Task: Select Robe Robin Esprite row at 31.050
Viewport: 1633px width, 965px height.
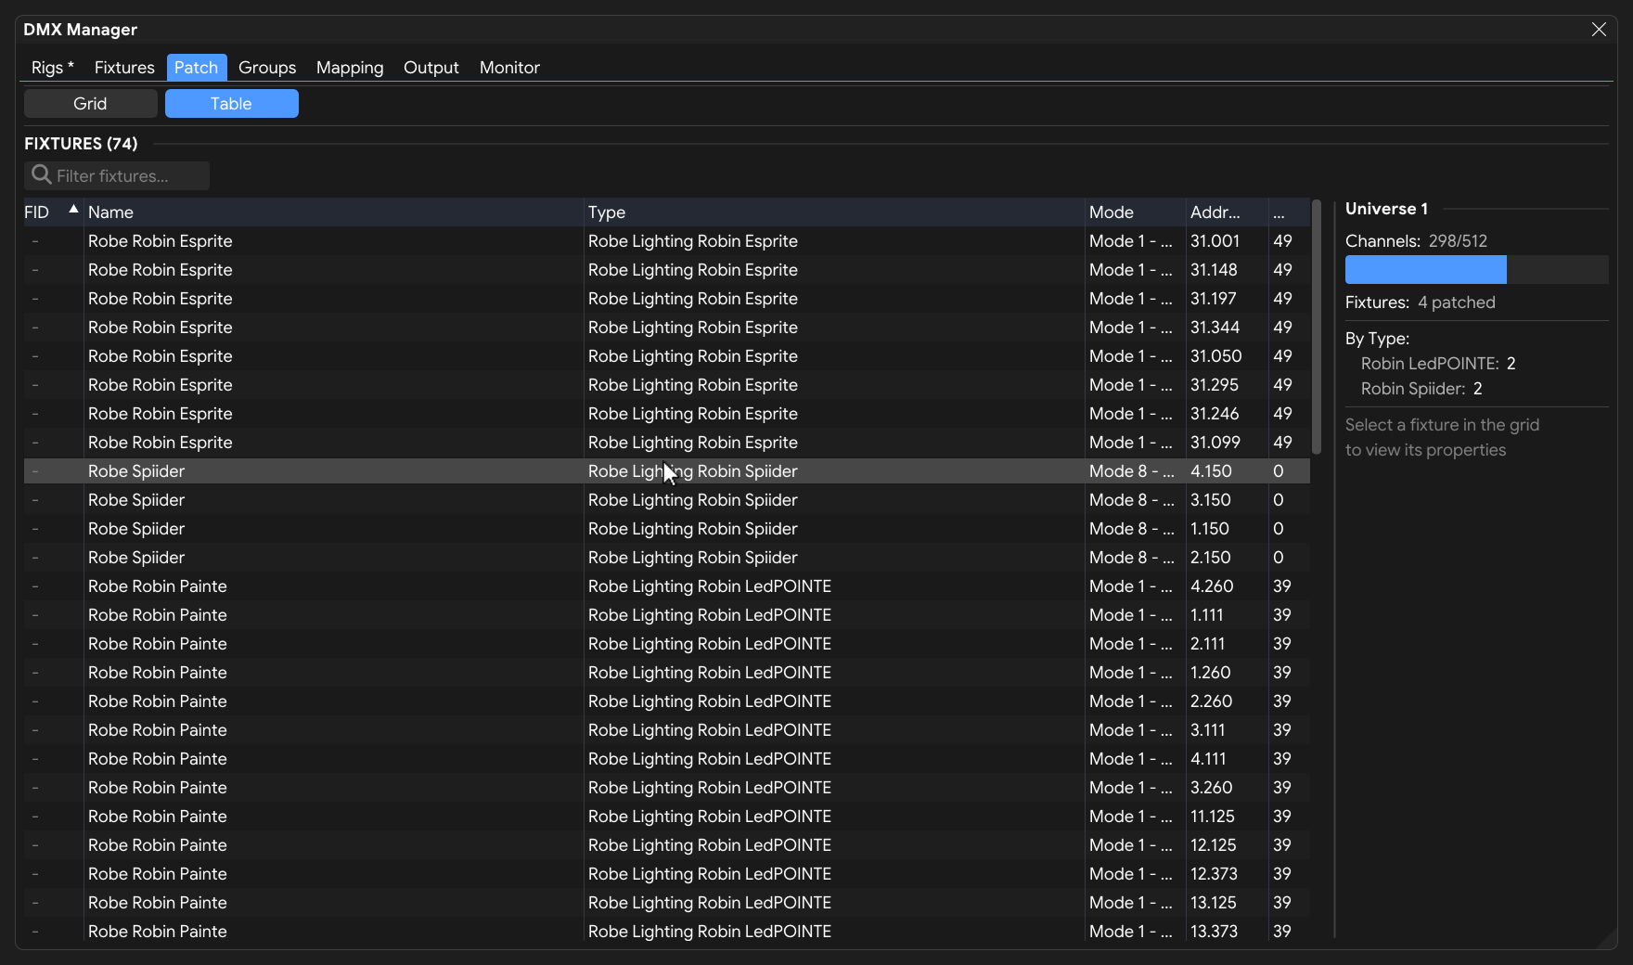Action: point(666,356)
